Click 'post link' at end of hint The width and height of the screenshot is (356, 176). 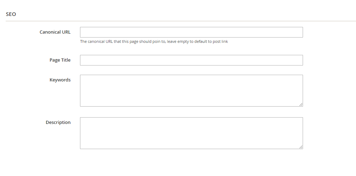click(220, 41)
